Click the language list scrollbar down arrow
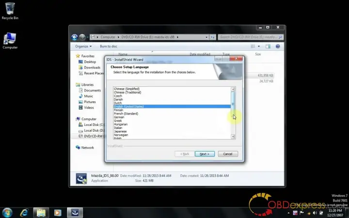 (233, 137)
